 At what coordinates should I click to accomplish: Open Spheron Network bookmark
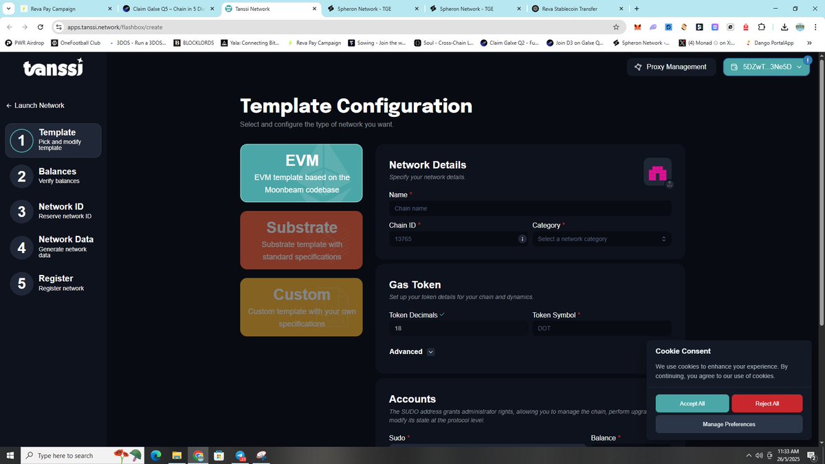coord(639,42)
